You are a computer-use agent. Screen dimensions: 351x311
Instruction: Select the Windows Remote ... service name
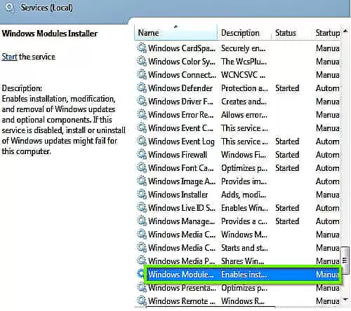(x=182, y=301)
